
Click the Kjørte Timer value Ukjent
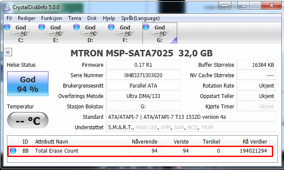[257, 107]
